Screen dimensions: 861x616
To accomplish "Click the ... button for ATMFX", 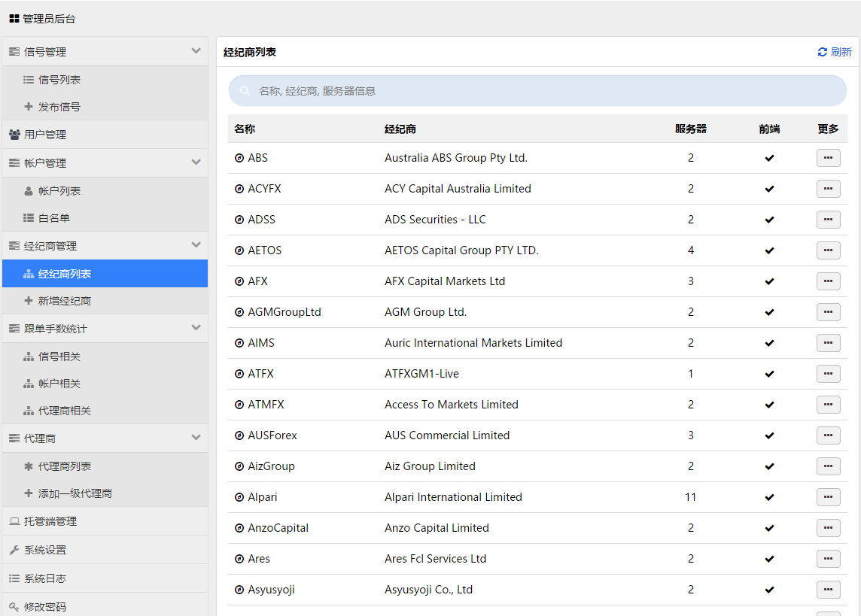I will pyautogui.click(x=828, y=405).
